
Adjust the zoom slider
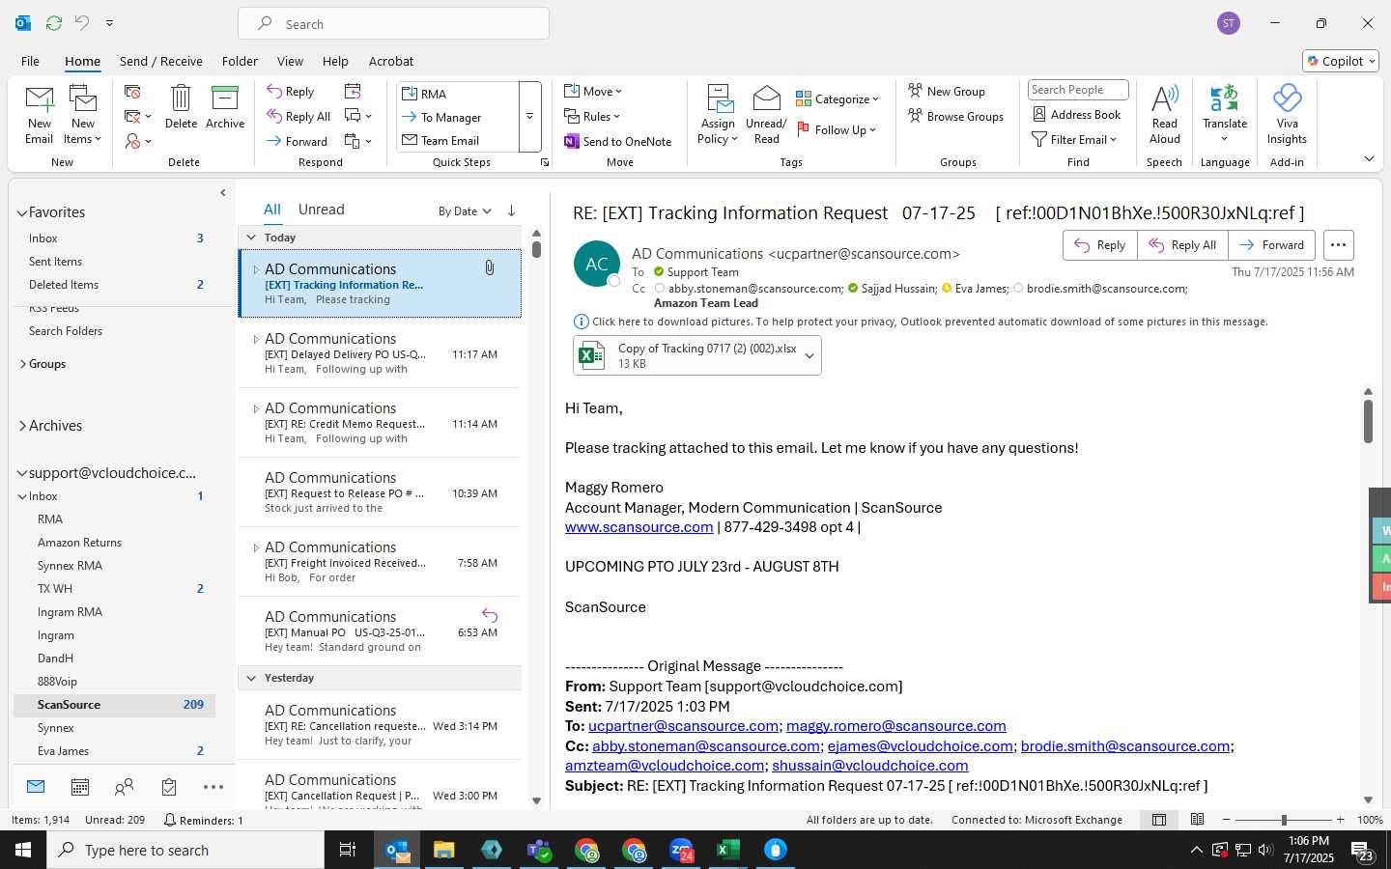click(1284, 820)
